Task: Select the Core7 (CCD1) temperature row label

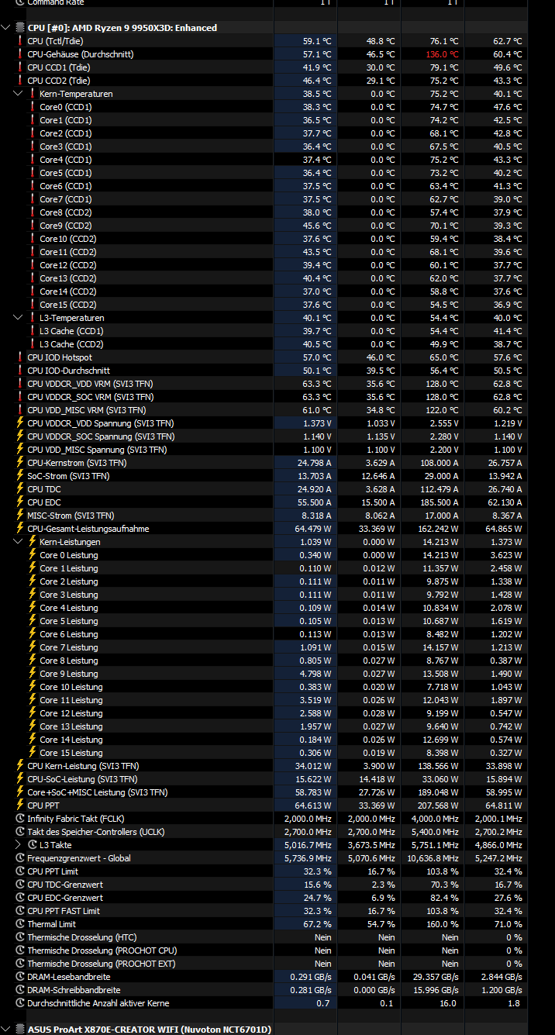Action: coord(66,199)
